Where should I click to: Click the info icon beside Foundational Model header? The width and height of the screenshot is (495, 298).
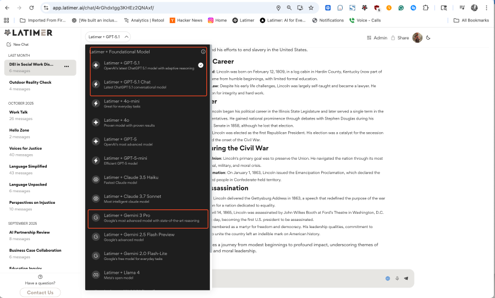[203, 52]
